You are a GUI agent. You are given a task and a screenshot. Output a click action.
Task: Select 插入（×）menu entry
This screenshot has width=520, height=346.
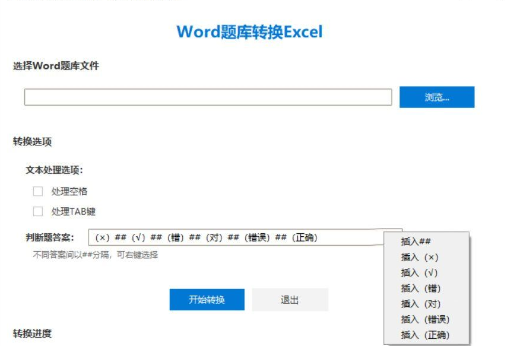tap(426, 257)
